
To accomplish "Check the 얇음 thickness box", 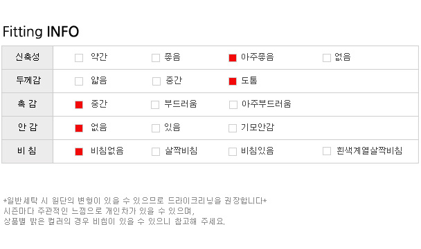I will point(79,81).
